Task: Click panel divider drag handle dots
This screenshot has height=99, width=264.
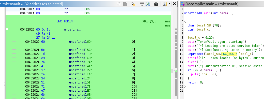Action: coord(5,84)
